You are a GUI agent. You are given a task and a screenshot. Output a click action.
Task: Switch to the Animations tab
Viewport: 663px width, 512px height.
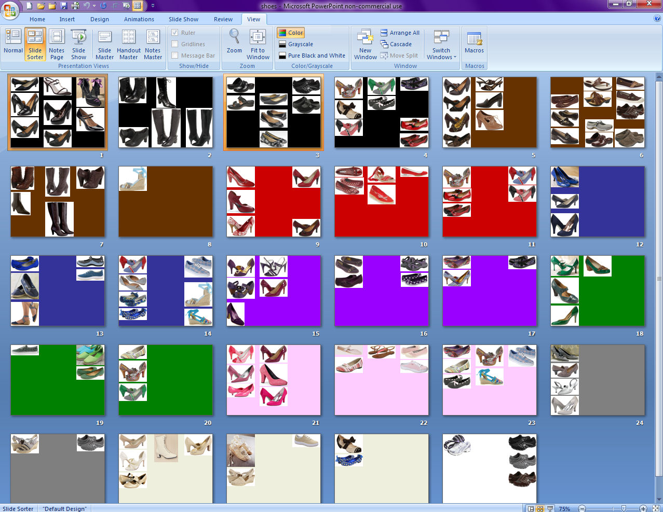pos(139,19)
